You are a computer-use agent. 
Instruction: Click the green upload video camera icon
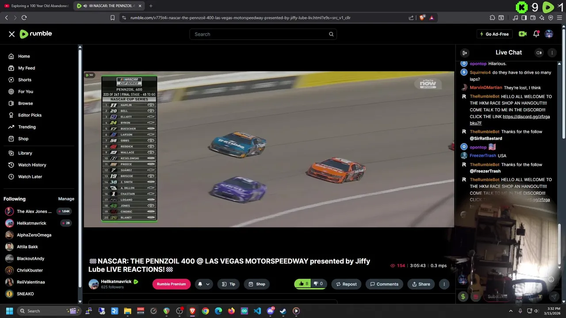523,34
